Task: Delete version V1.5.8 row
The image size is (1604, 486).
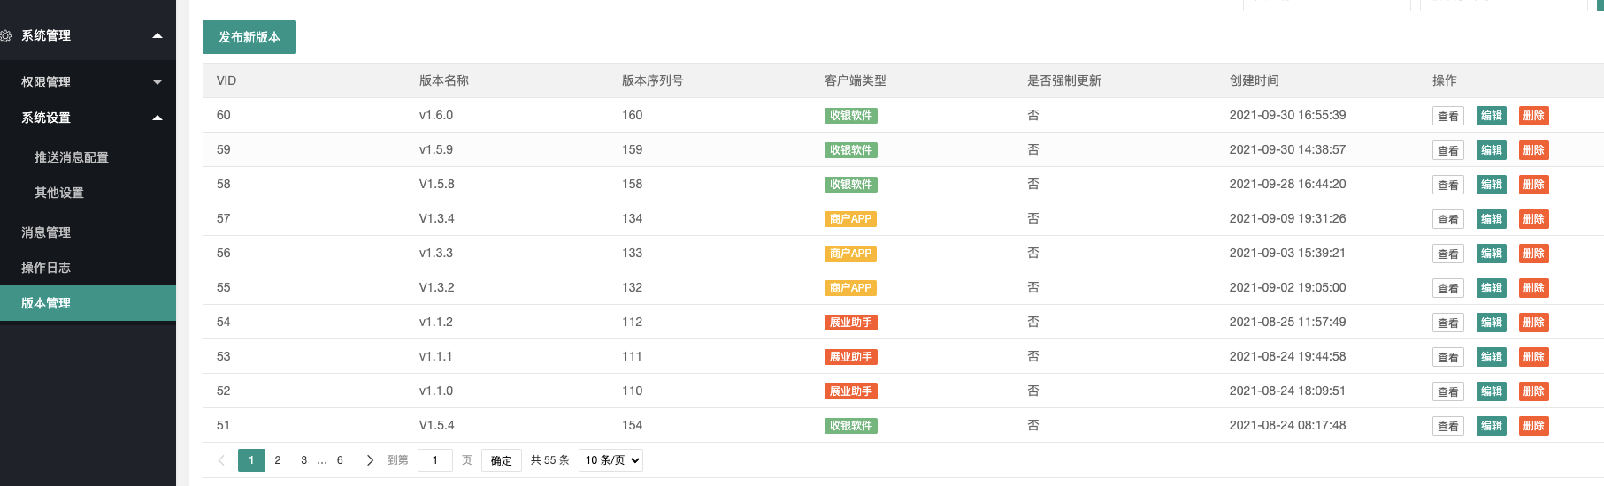Action: [1534, 185]
